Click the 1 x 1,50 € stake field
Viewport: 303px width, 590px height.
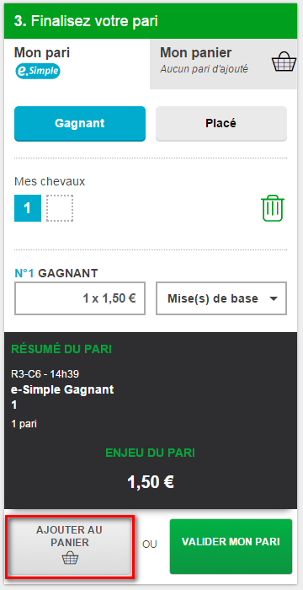click(80, 298)
